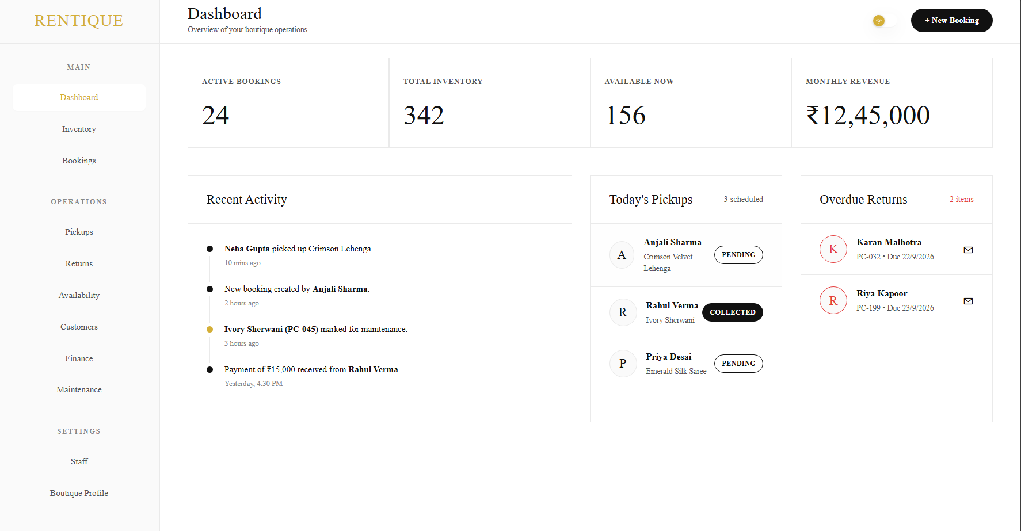Email Karan Malhotra about overdue return

pos(968,250)
